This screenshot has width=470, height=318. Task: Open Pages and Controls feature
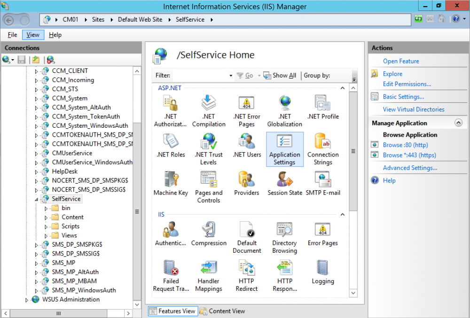tap(209, 187)
